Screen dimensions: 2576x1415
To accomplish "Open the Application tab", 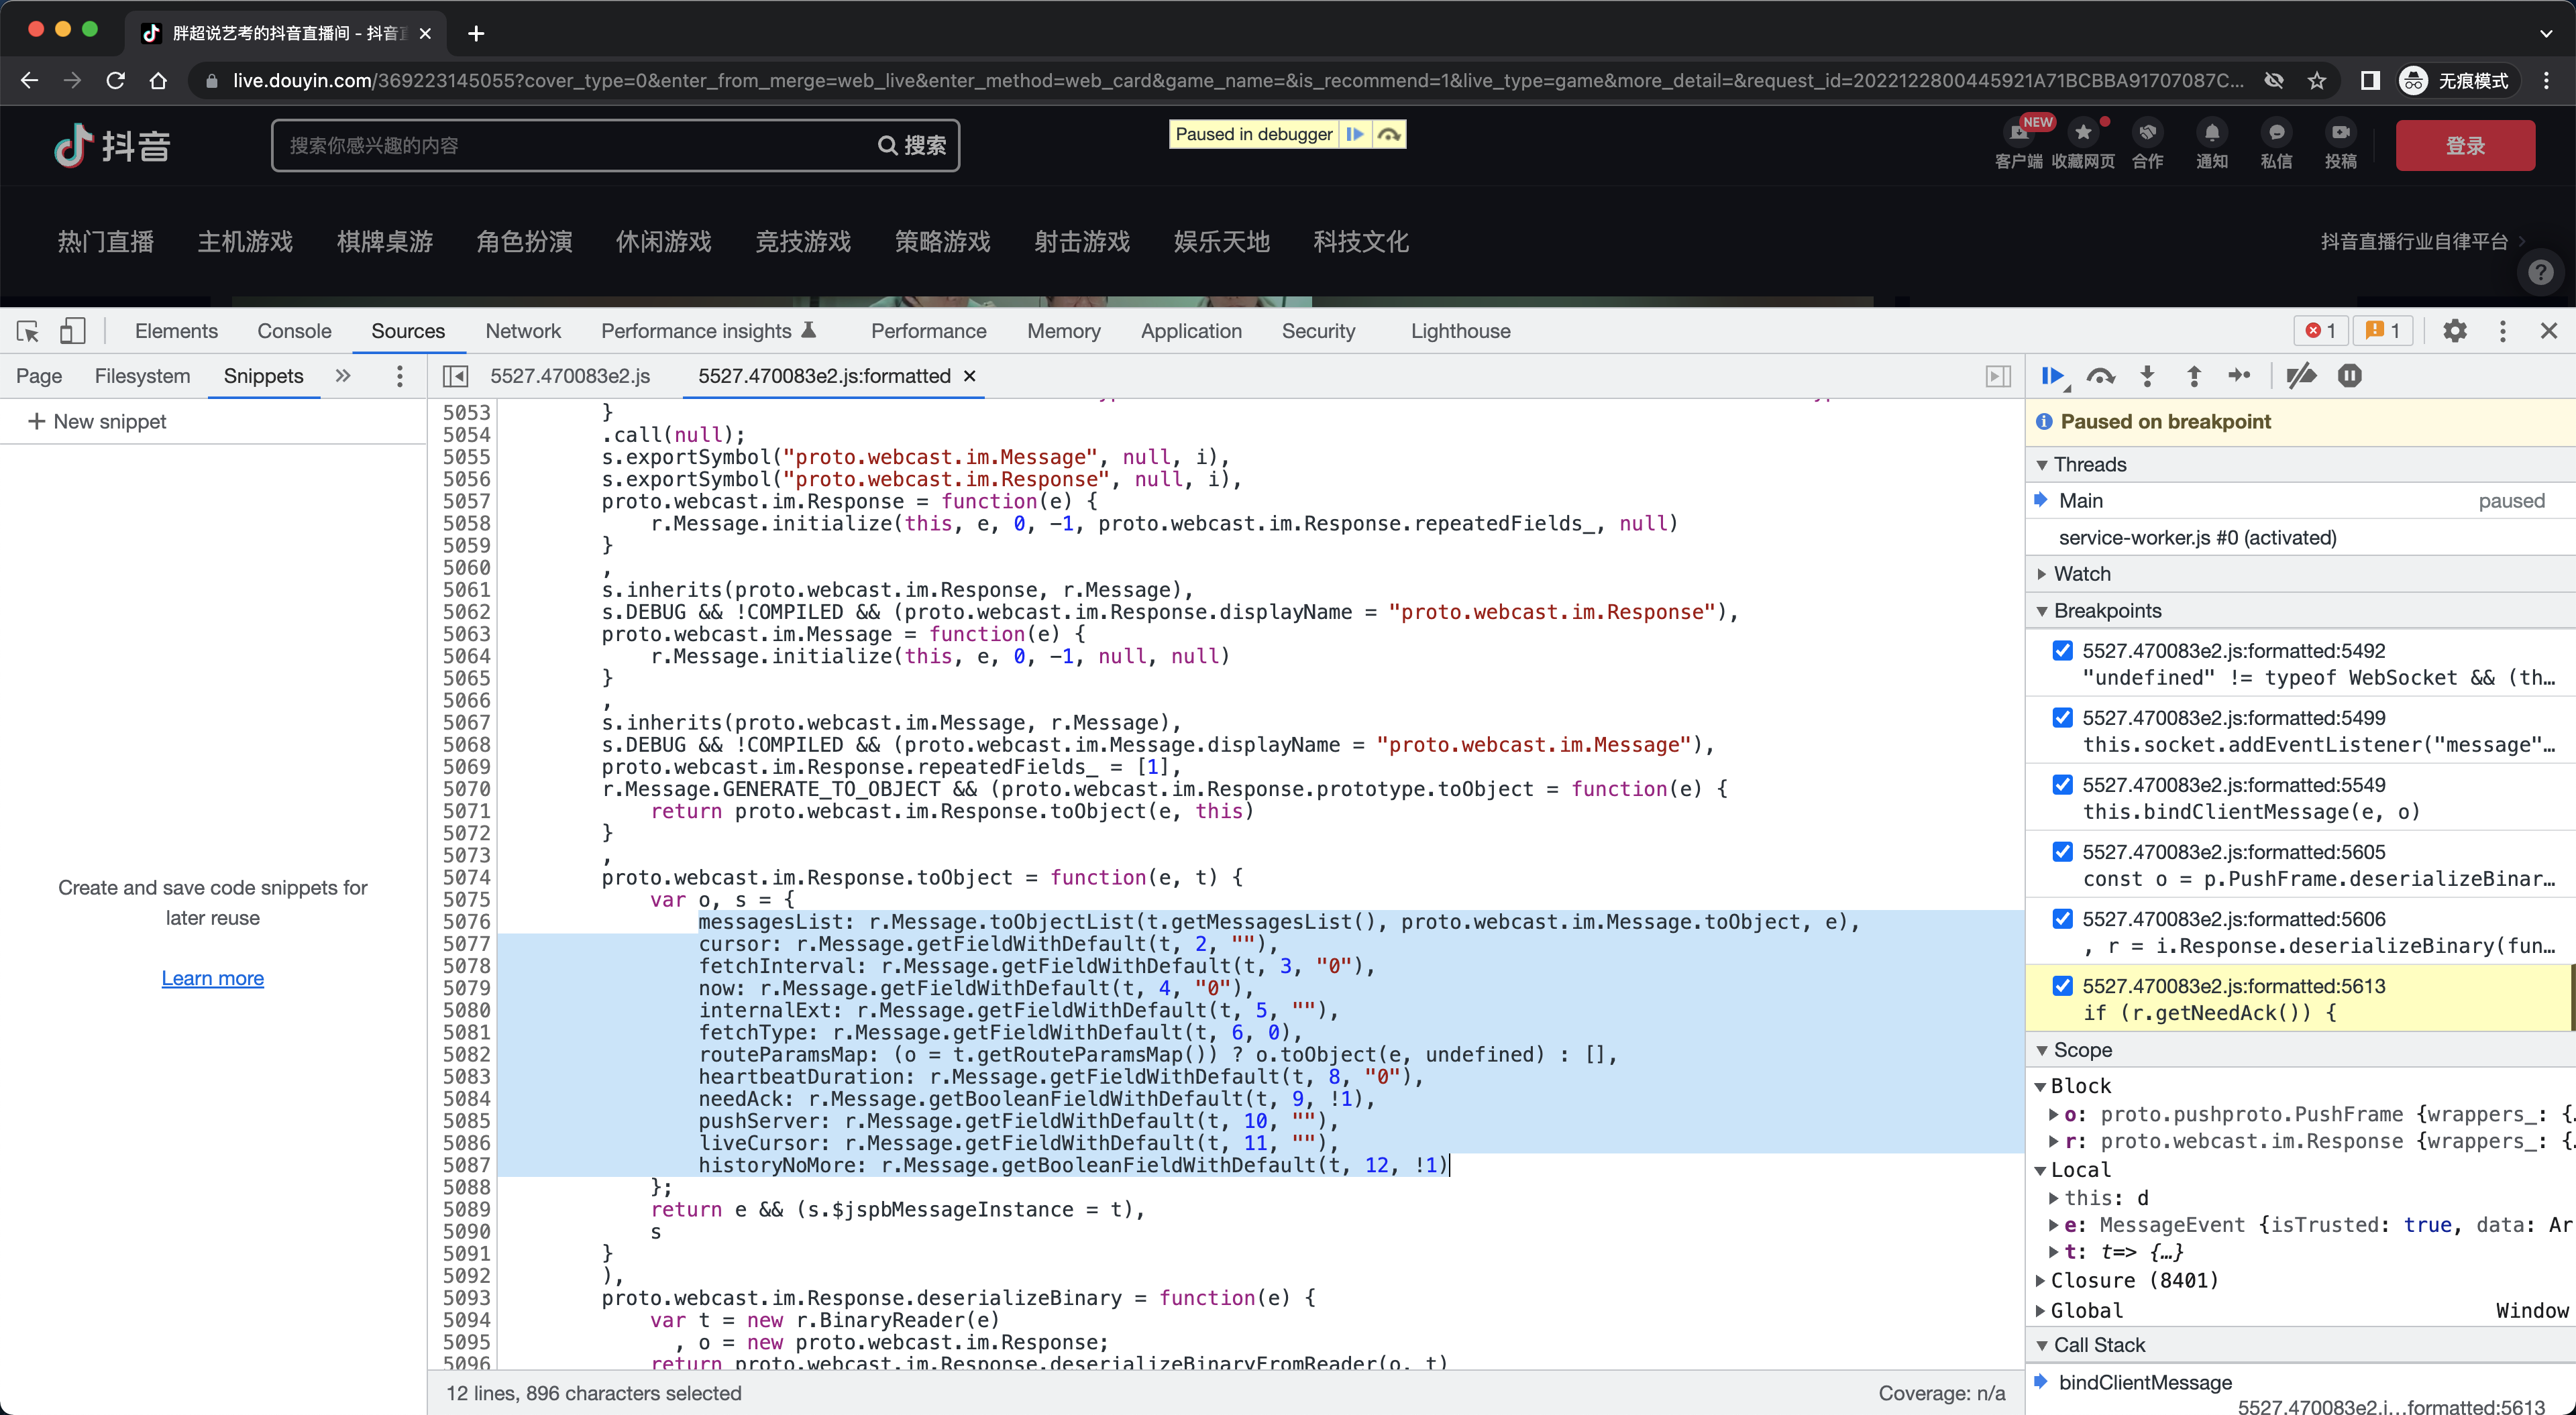I will click(1191, 331).
